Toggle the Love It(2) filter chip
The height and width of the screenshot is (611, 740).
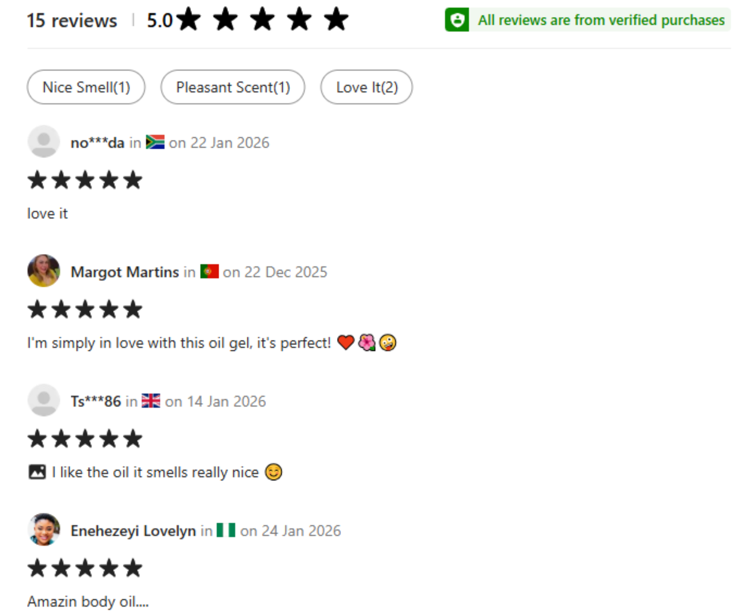(367, 87)
